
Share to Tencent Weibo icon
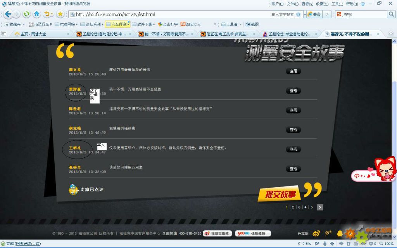tap(328, 233)
